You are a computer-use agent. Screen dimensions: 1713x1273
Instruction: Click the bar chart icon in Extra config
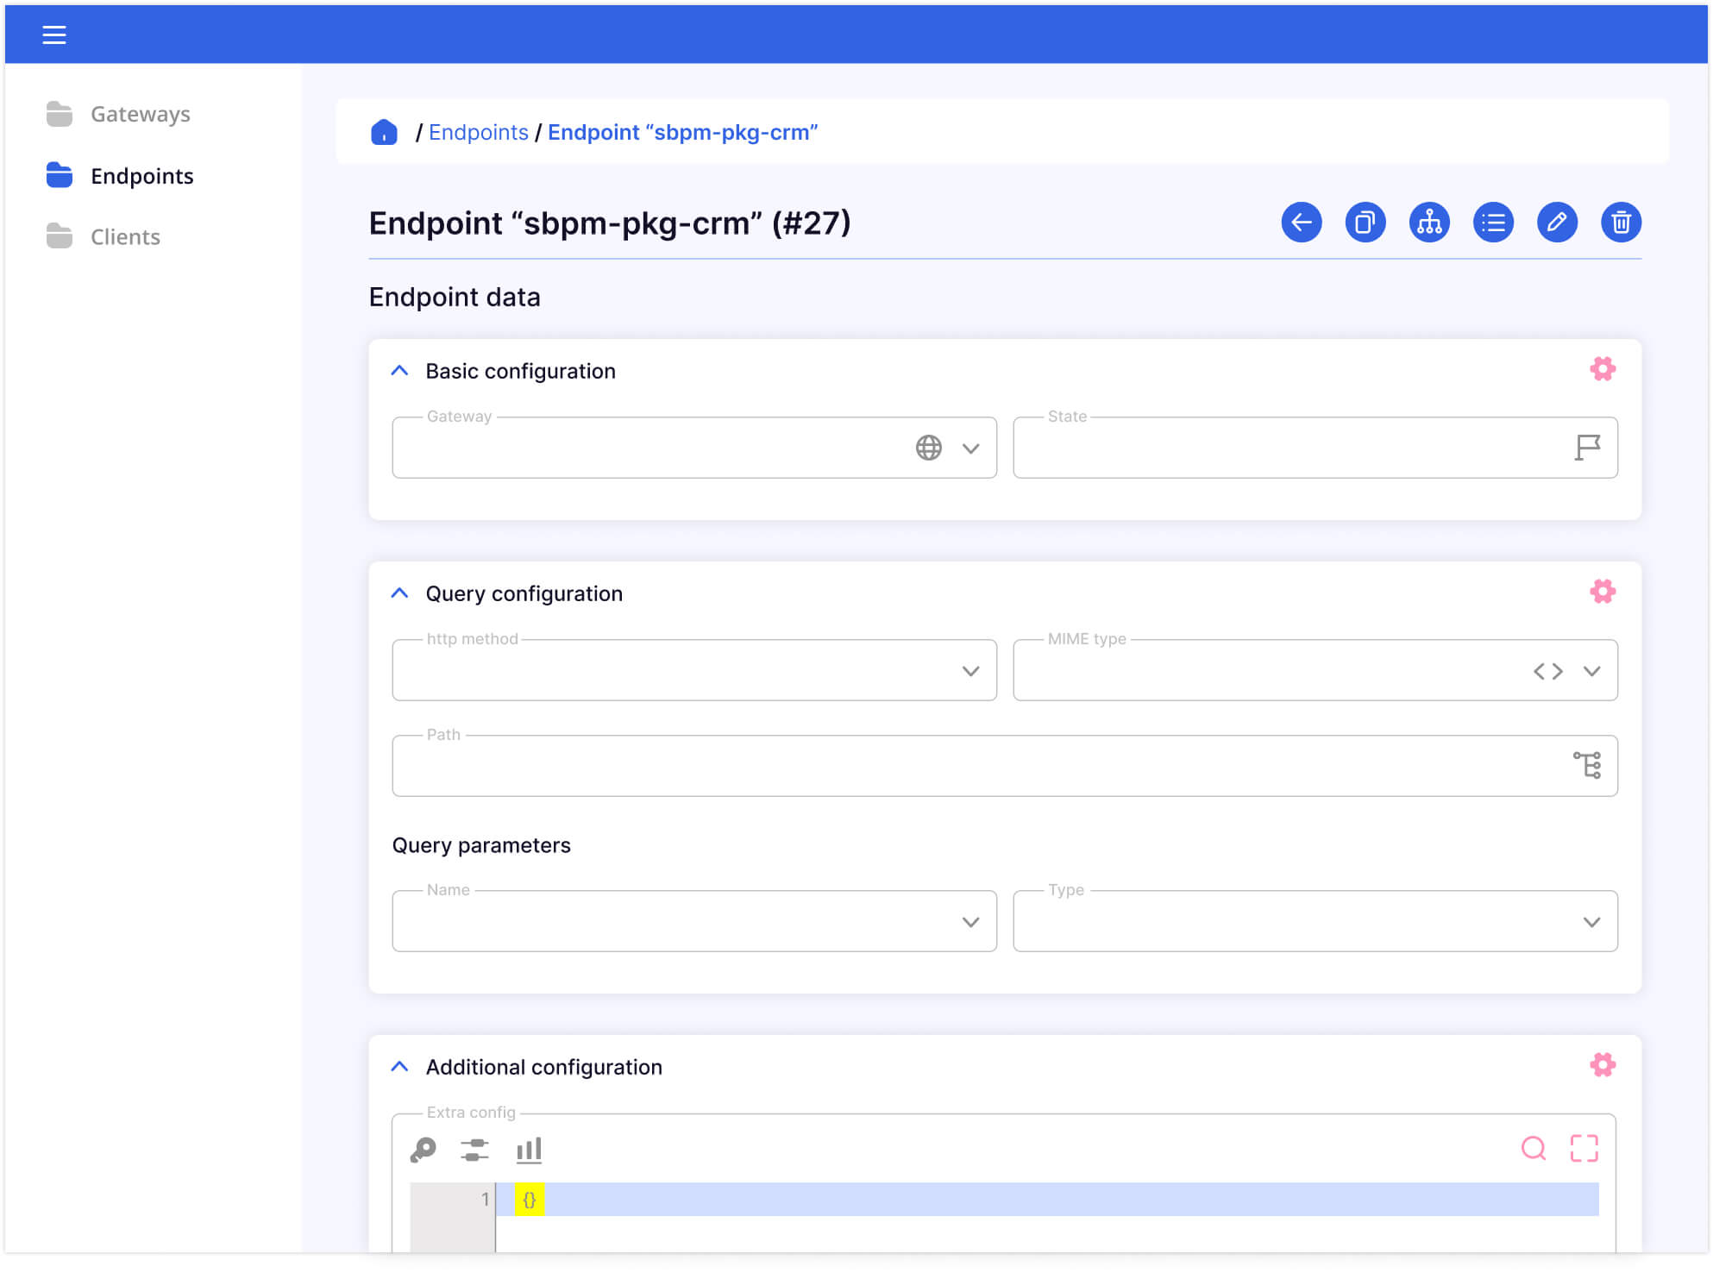(529, 1149)
